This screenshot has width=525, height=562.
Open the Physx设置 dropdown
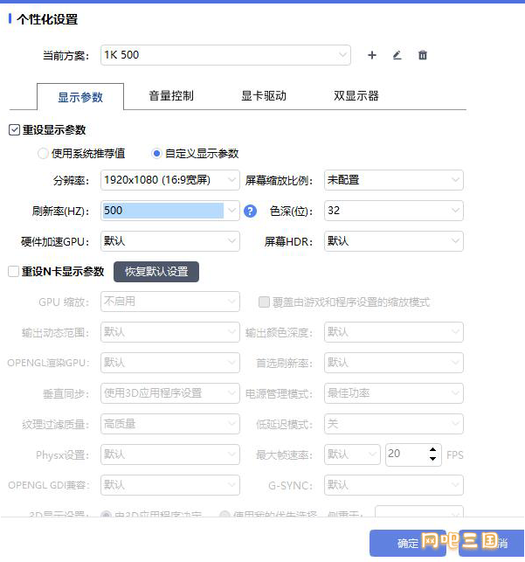170,454
